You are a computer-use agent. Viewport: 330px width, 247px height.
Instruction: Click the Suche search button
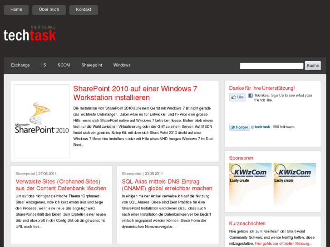coord(313,66)
